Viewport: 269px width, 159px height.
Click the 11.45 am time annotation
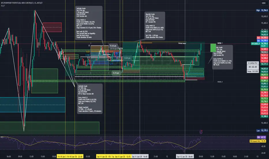coord(113,46)
